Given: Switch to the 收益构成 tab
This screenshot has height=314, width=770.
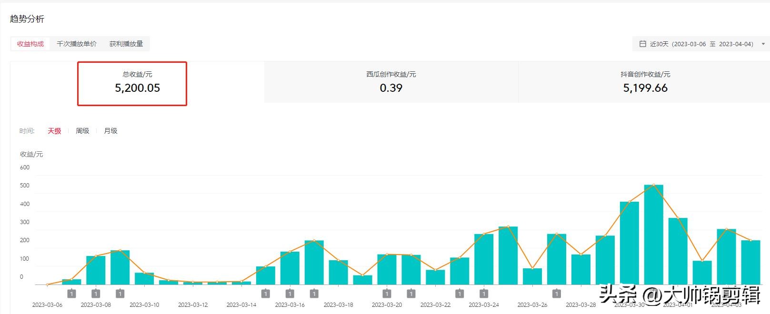Looking at the screenshot, I should pyautogui.click(x=30, y=44).
